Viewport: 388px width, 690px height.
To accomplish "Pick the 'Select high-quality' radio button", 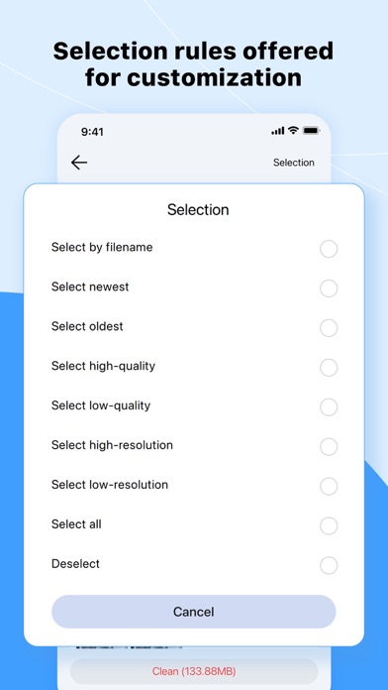I will 329,368.
